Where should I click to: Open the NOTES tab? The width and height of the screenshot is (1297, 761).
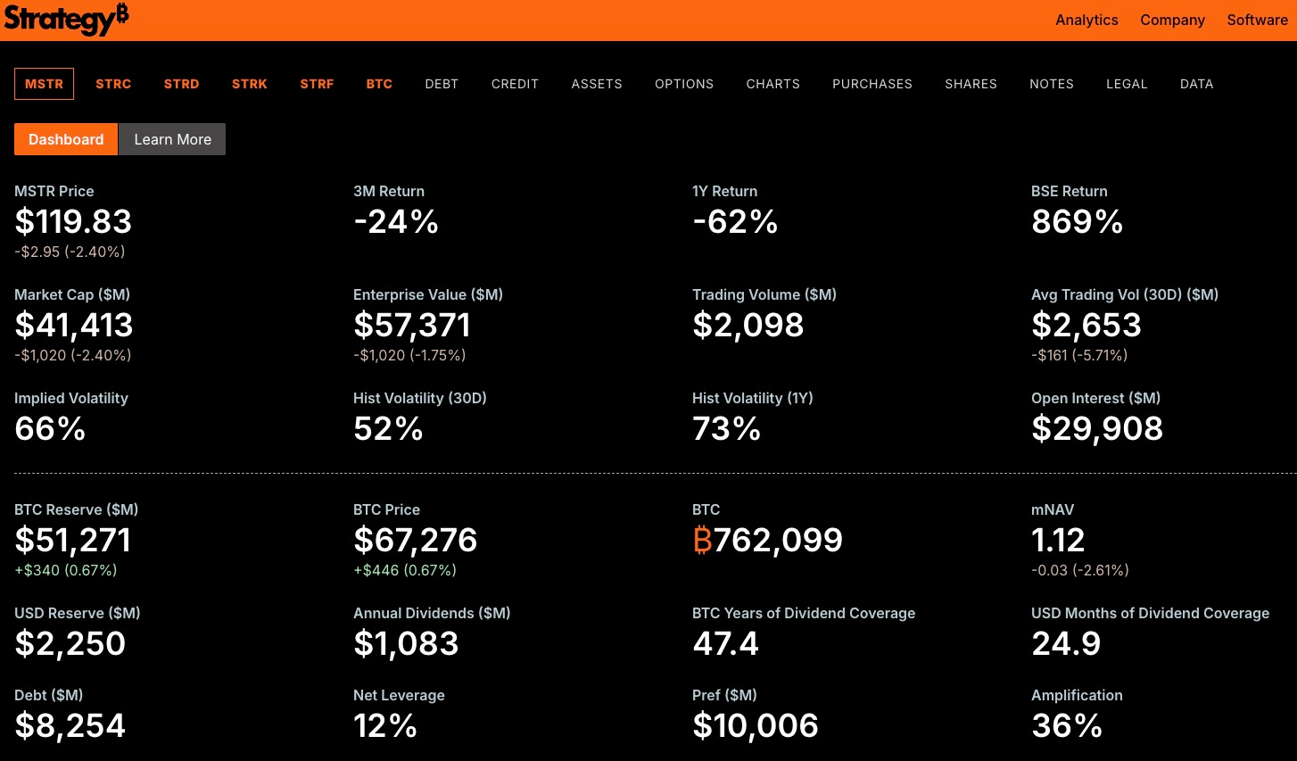tap(1052, 84)
